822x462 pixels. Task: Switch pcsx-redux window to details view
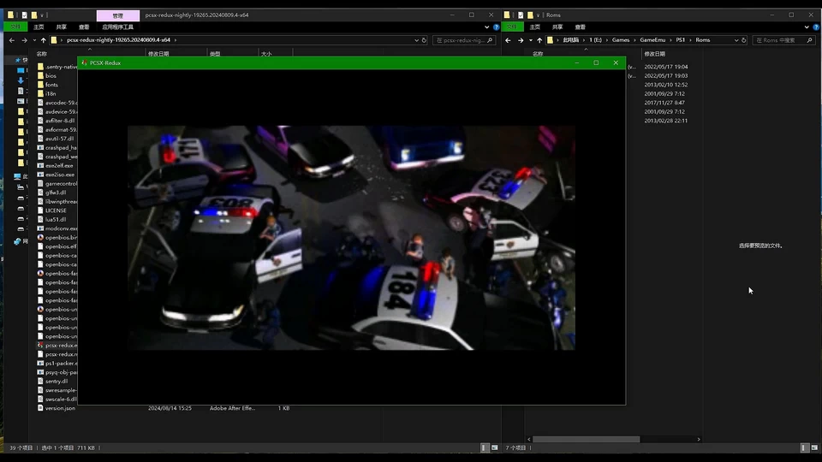click(485, 447)
